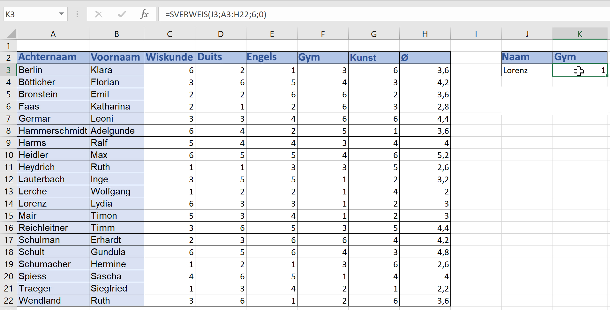Click the Naam header cell in column J
The image size is (610, 310).
(x=527, y=57)
